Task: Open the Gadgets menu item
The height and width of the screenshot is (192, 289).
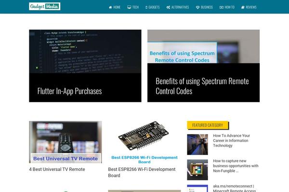Action: (152, 7)
